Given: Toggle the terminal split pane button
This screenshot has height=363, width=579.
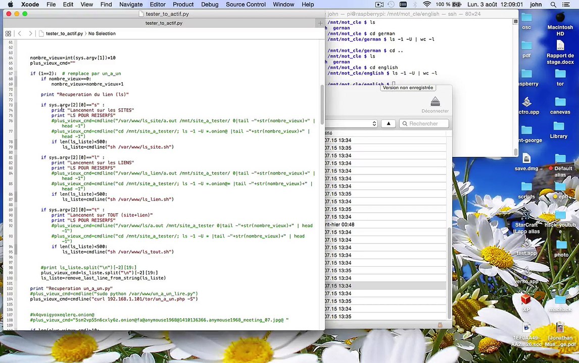Looking at the screenshot, I should (x=515, y=22).
